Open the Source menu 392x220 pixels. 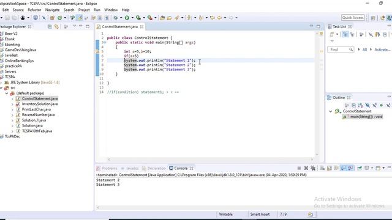coord(18,10)
